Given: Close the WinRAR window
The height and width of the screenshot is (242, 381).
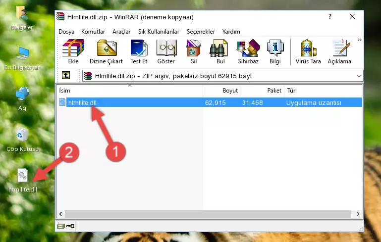Looking at the screenshot, I should (x=352, y=16).
